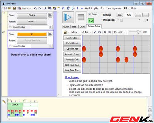Preview the Db/C# chord with its play arrow

(x=51, y=15)
